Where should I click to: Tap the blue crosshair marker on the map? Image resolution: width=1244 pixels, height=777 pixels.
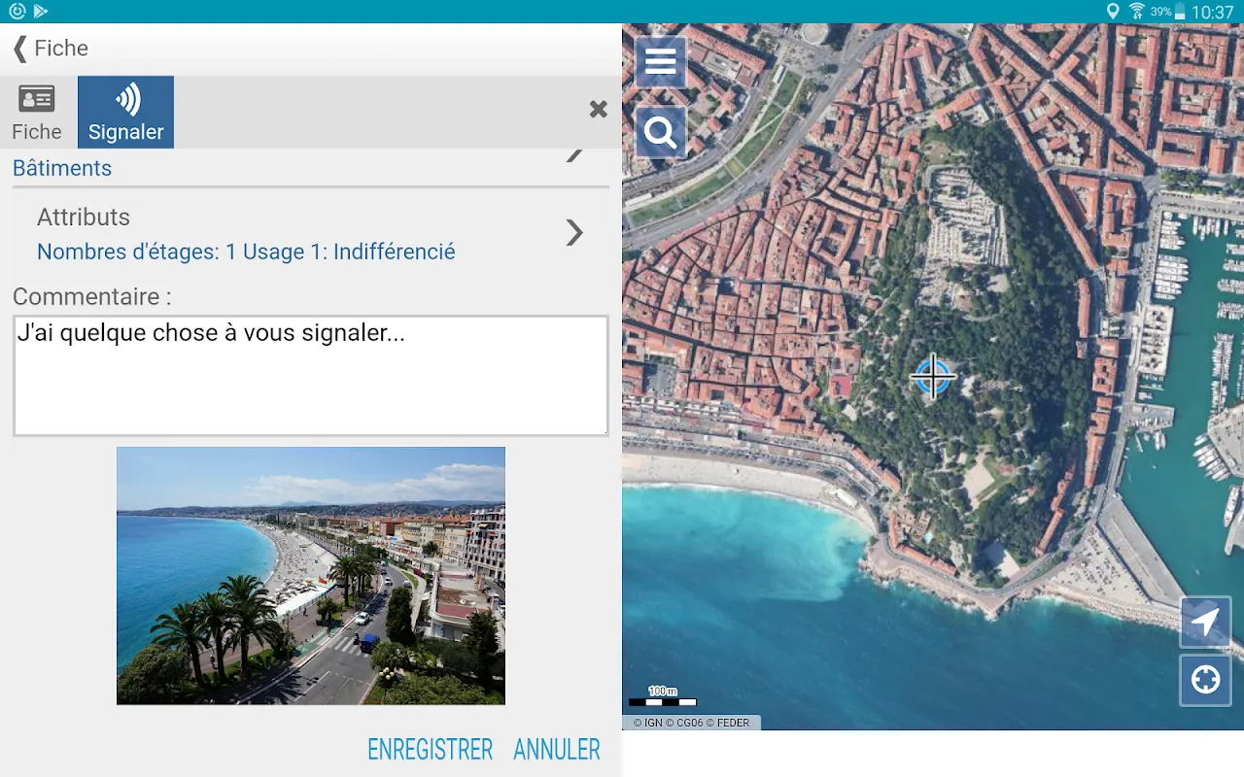(933, 377)
